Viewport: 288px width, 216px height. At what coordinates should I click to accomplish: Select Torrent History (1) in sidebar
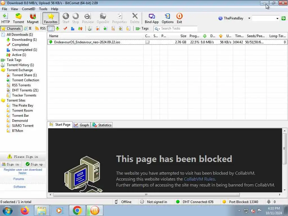(x=20, y=65)
